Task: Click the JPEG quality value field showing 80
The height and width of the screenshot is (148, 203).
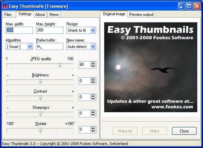Action: click(x=85, y=65)
